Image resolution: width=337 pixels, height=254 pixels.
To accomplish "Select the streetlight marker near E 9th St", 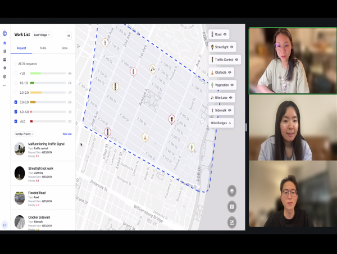I will click(x=172, y=119).
